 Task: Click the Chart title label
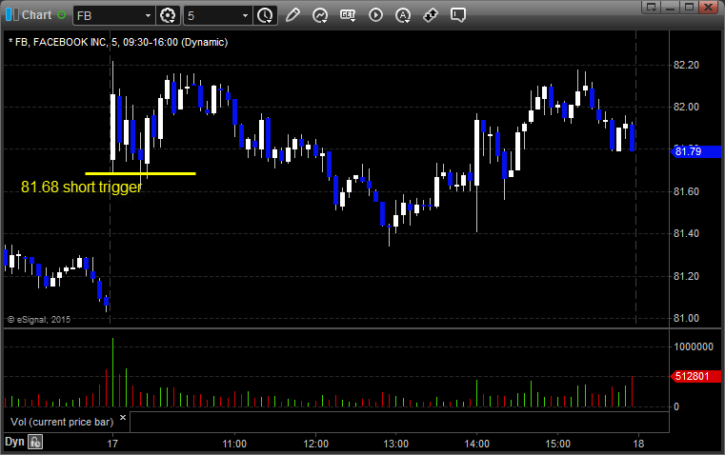36,15
